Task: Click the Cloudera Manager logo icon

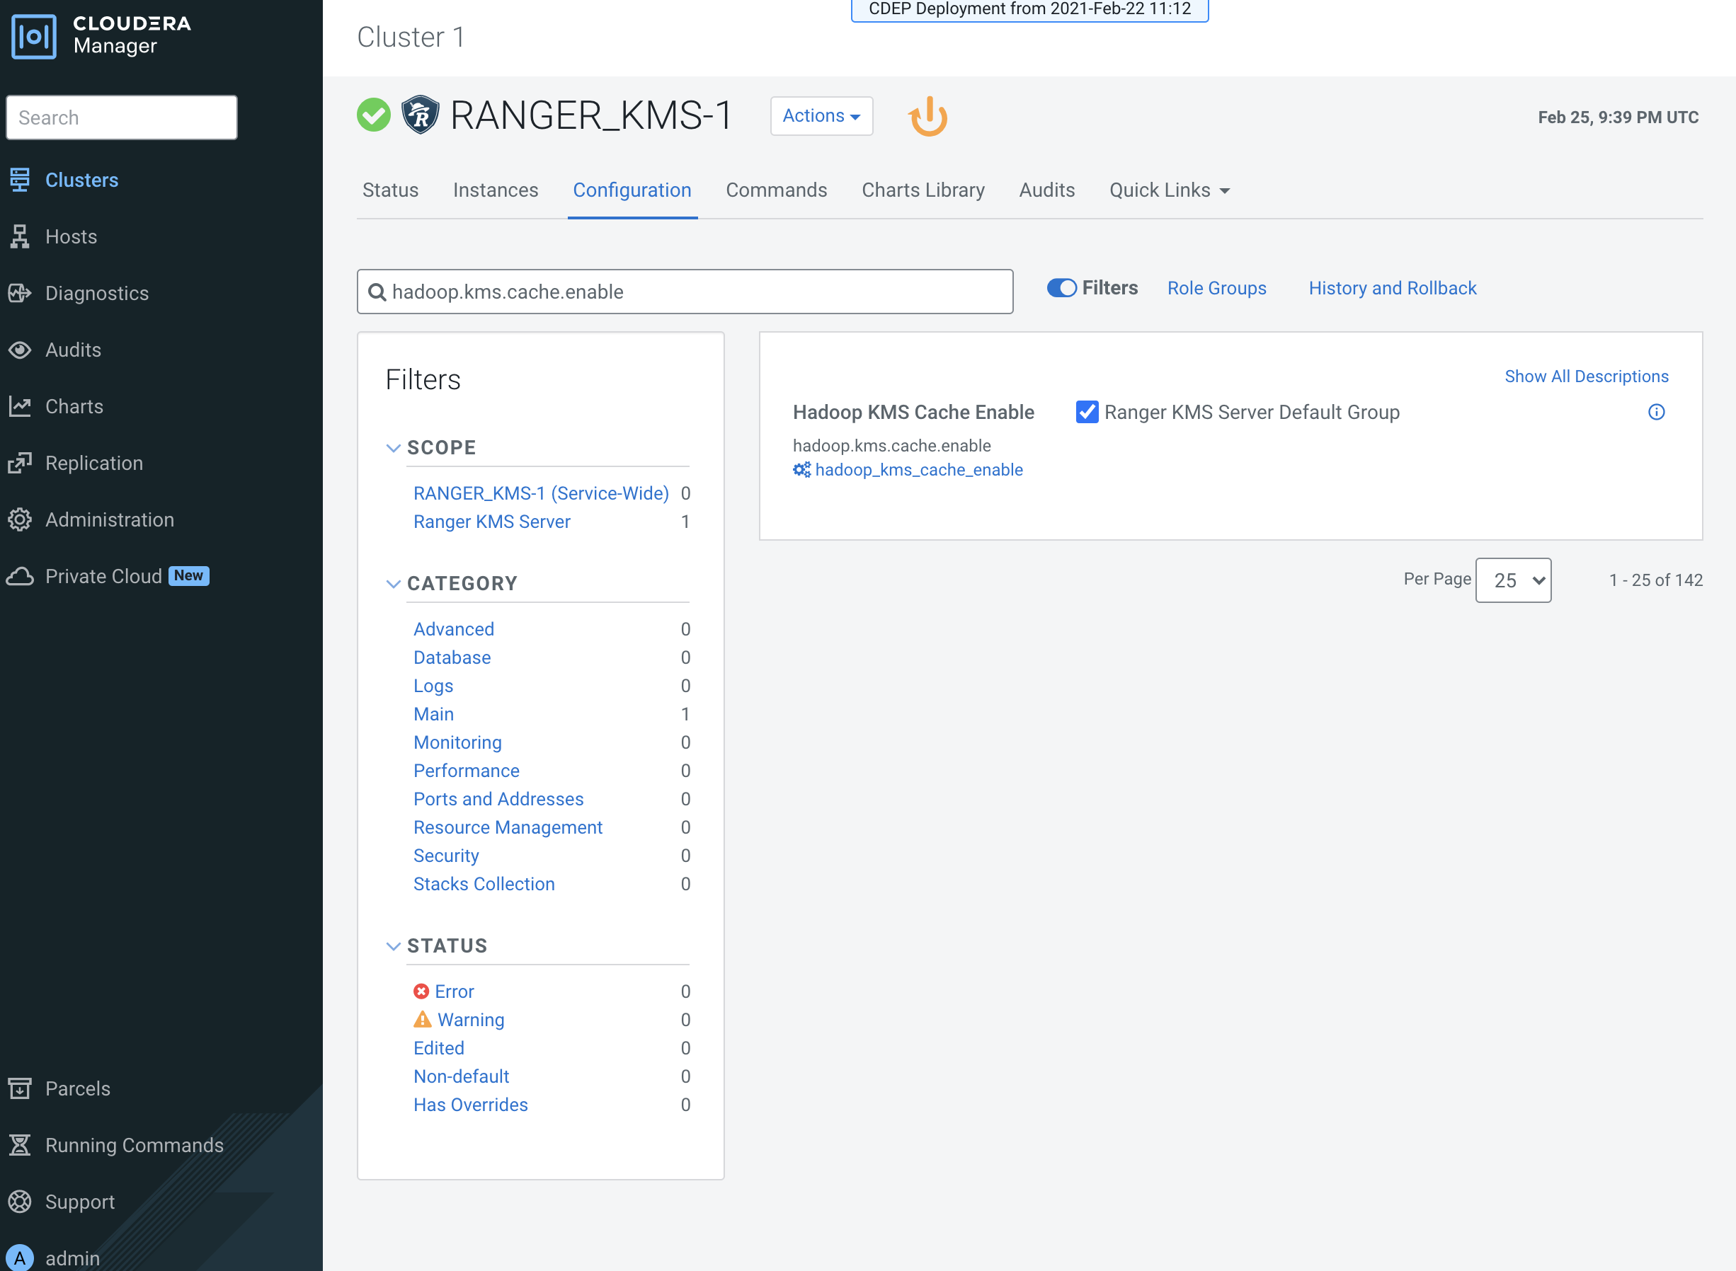Action: [34, 35]
